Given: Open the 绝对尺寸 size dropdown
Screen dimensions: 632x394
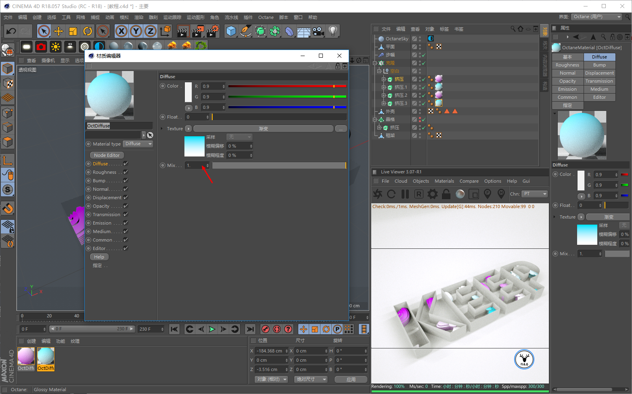Looking at the screenshot, I should [x=310, y=379].
